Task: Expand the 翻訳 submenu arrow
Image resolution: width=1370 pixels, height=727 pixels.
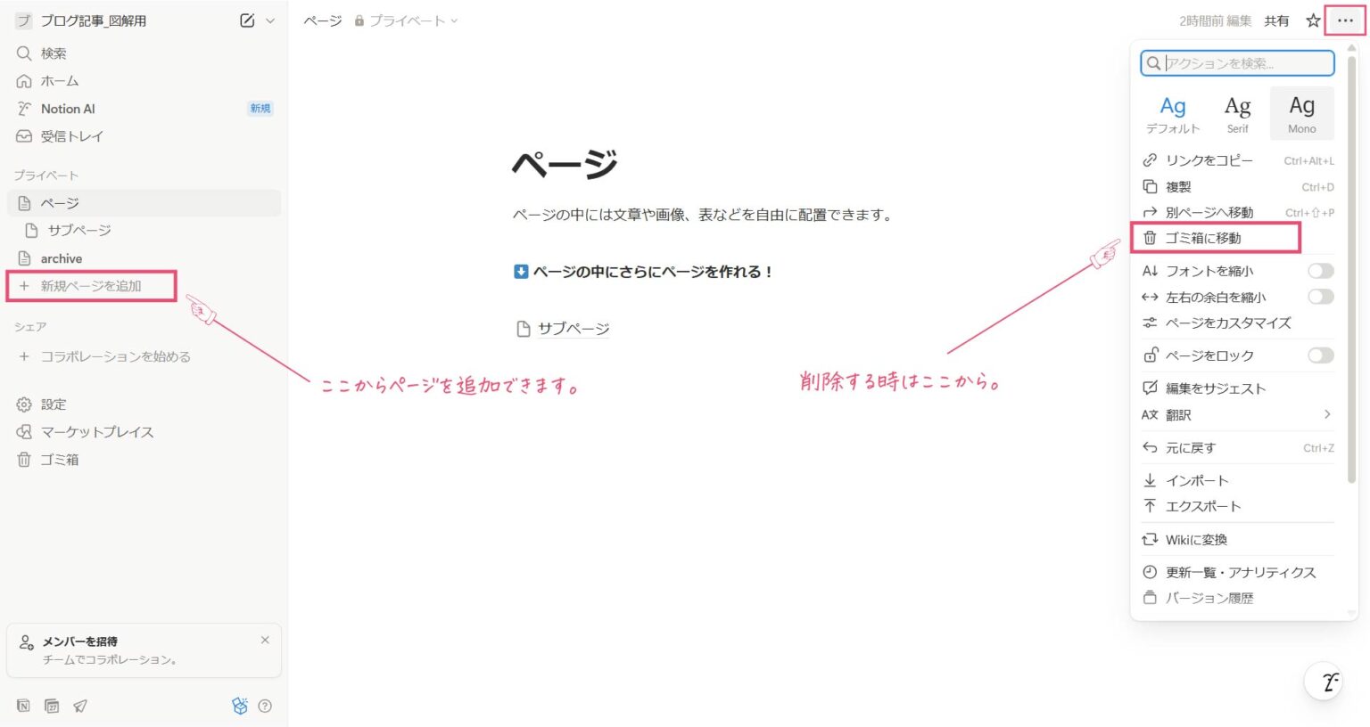Action: [1326, 414]
